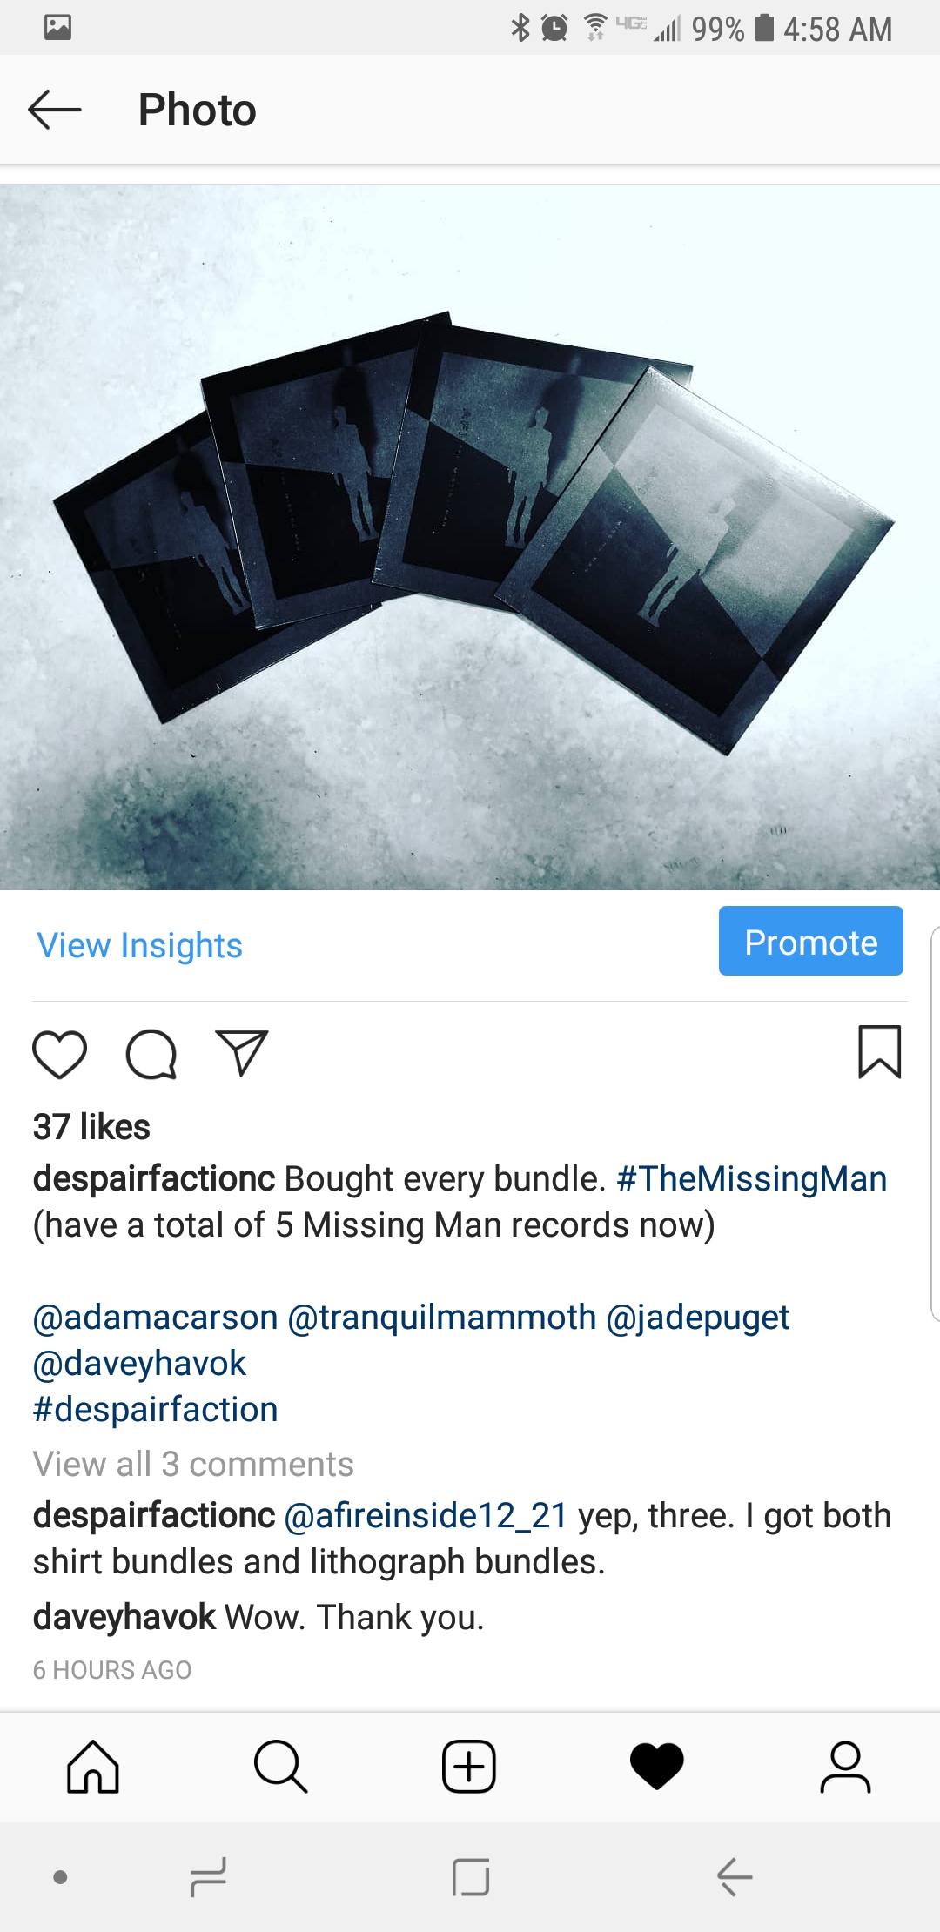Save the post with the bookmark icon
The width and height of the screenshot is (940, 1932).
[879, 1052]
